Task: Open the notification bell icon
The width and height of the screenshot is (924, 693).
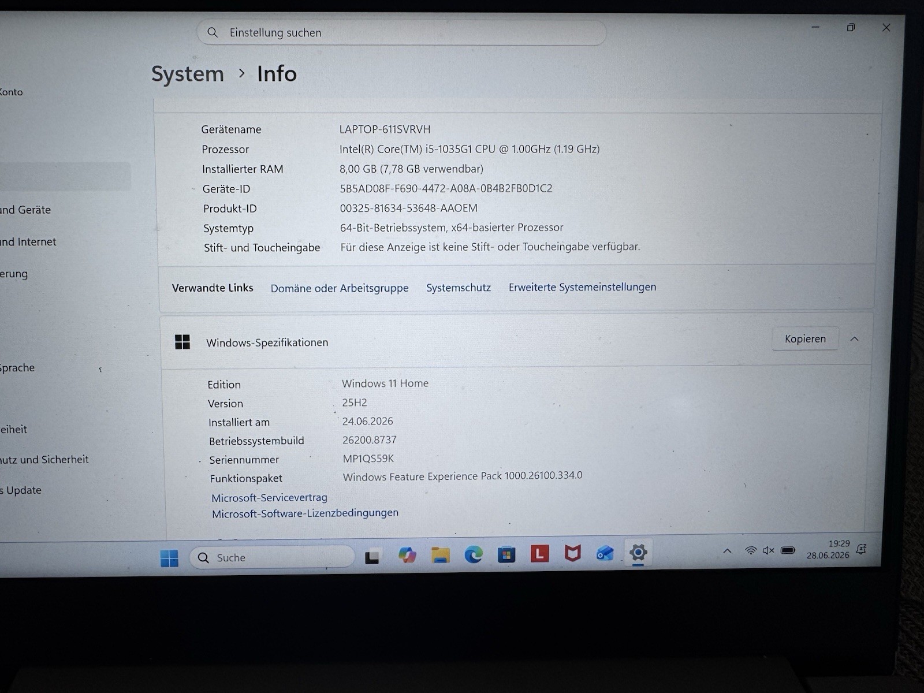Action: 861,549
